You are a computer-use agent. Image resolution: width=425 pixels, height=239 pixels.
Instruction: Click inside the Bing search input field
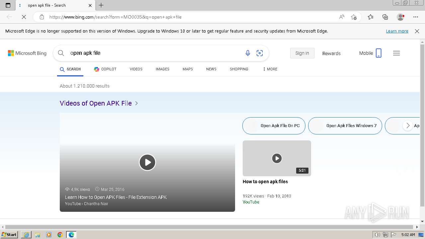[x=154, y=53]
